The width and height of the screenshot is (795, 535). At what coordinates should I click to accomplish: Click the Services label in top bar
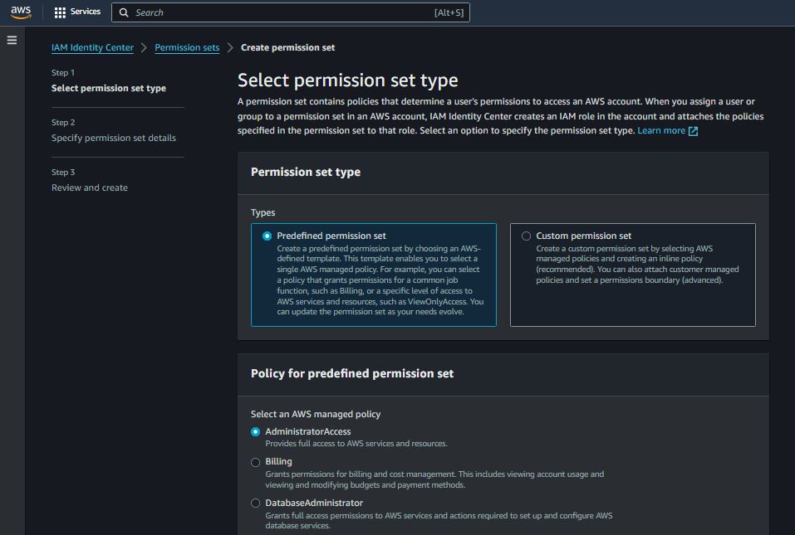pos(86,12)
